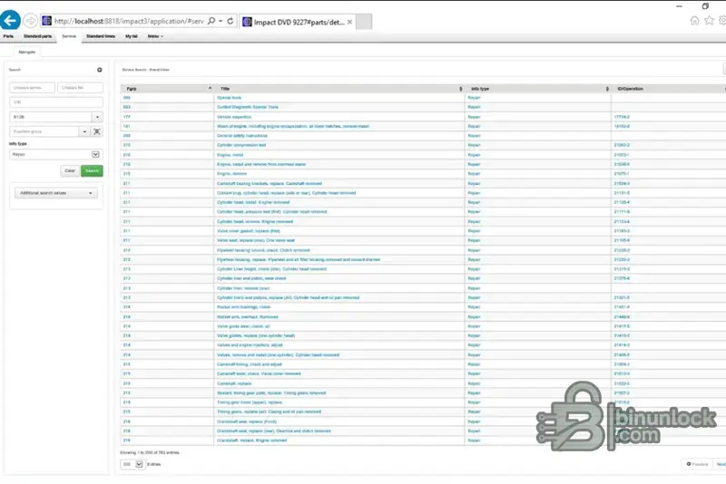
Task: Click the Previous pagination button
Action: pos(697,464)
